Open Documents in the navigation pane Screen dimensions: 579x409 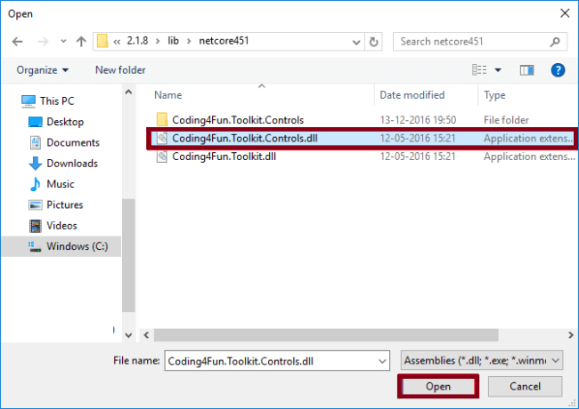(73, 142)
